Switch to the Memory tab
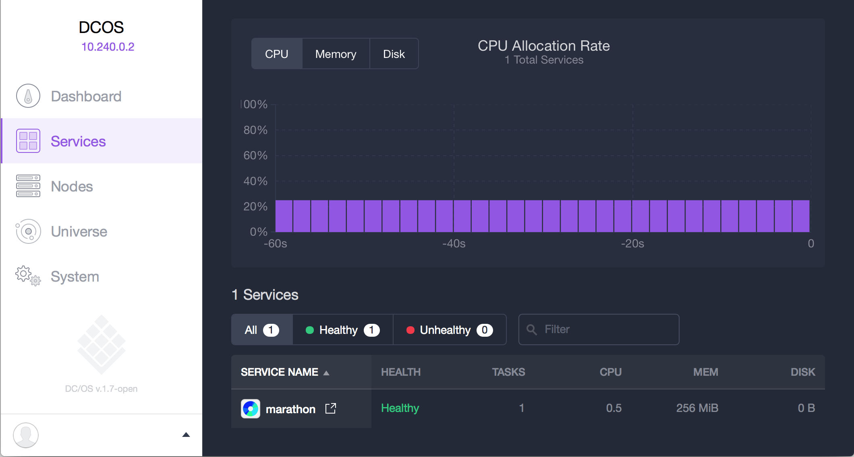Viewport: 854px width, 457px height. (x=336, y=54)
